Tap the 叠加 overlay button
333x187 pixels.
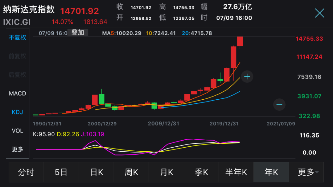pos(78,33)
